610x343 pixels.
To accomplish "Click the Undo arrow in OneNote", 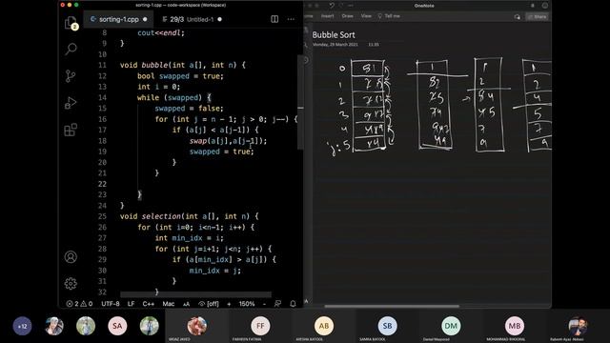I will click(x=332, y=6).
